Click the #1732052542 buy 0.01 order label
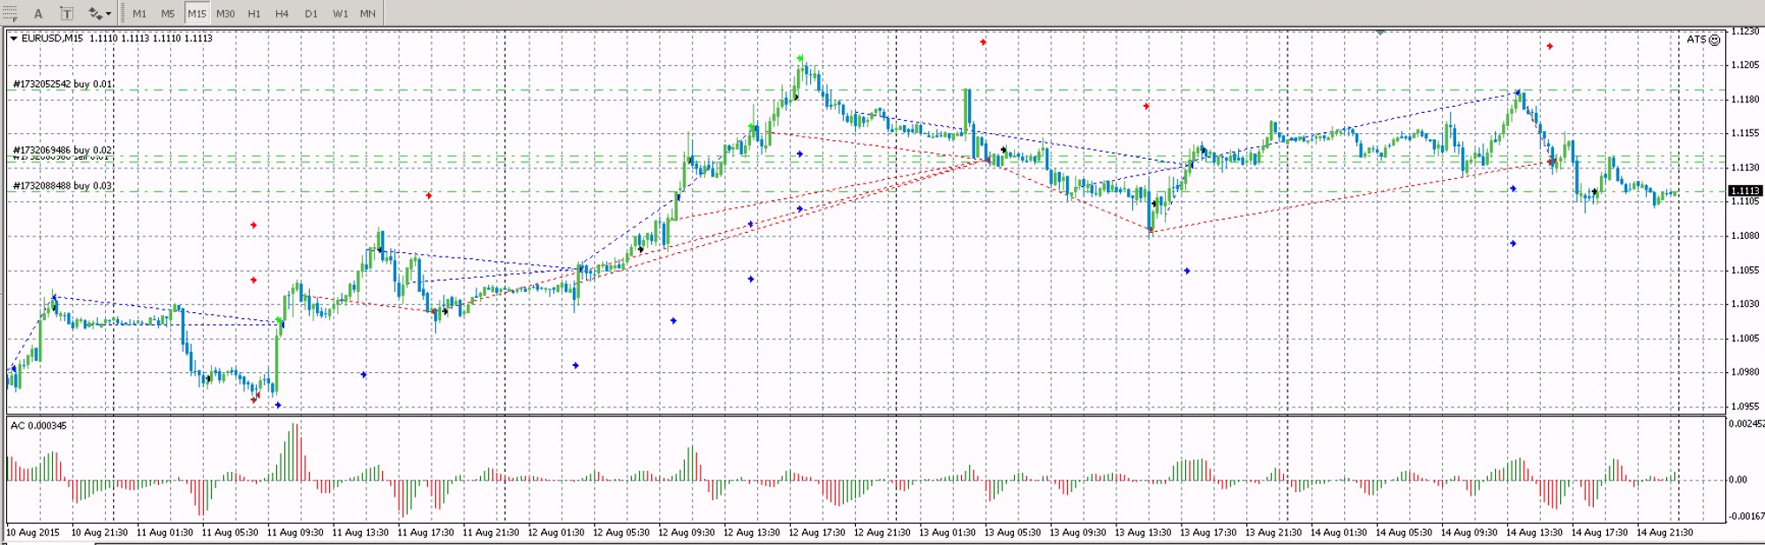Screen dimensions: 1765x545 point(62,85)
